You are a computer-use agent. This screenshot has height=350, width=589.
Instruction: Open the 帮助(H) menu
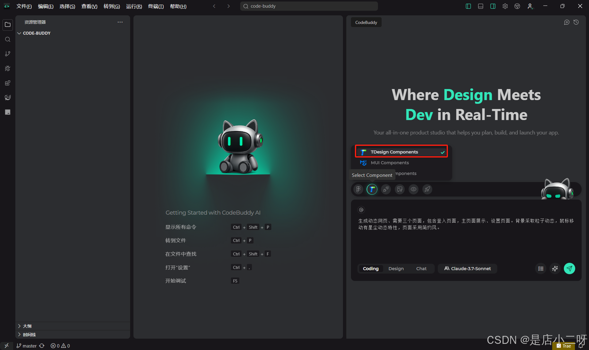pos(178,6)
